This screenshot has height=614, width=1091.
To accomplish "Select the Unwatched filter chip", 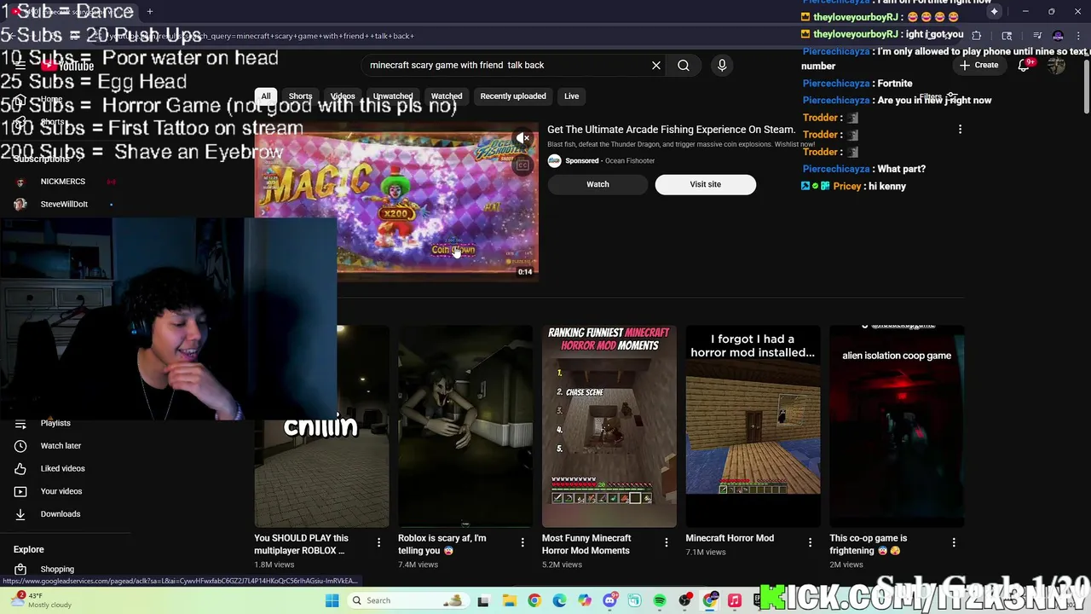I will click(393, 96).
